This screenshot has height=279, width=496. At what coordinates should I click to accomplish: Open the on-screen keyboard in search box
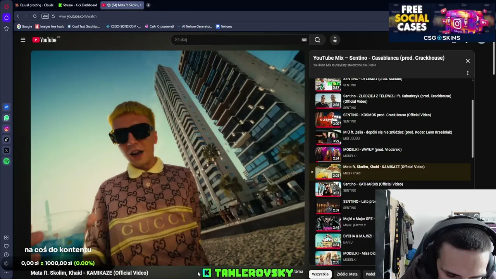(304, 40)
